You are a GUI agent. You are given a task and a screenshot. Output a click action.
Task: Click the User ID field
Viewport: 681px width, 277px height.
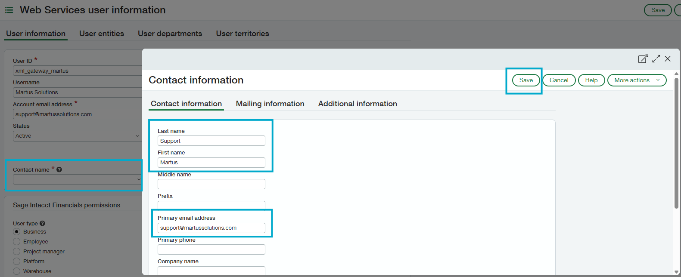tap(78, 71)
